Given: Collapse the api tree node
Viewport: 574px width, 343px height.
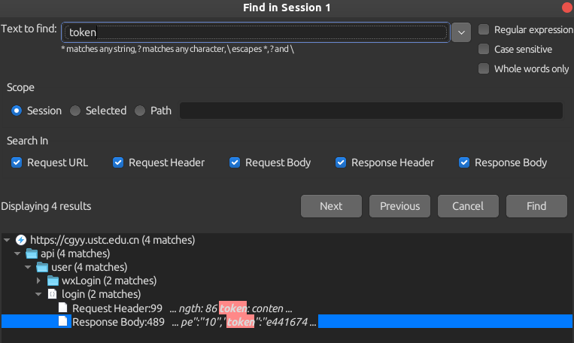Looking at the screenshot, I should click(17, 253).
